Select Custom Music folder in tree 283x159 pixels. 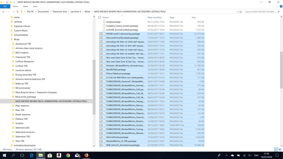click(x=21, y=31)
